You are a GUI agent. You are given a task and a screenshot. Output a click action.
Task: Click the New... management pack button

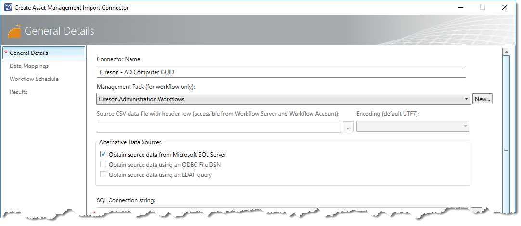pos(482,99)
